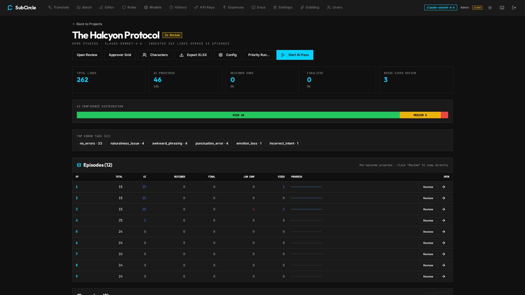Click Review button for episode 6
This screenshot has height=295, width=525.
pyautogui.click(x=428, y=243)
